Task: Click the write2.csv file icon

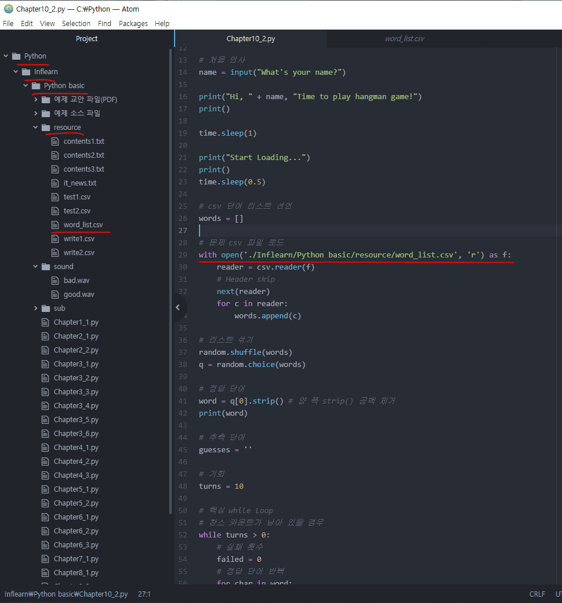Action: click(x=56, y=253)
